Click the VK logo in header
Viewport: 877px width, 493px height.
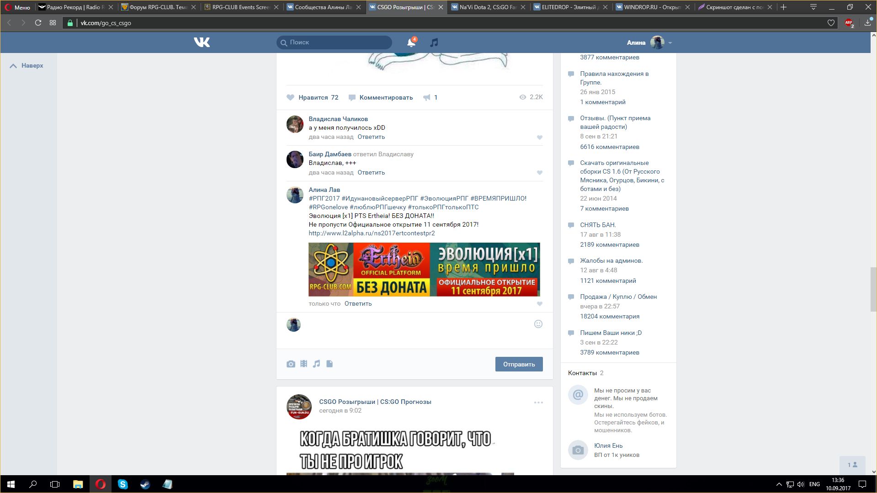coord(202,42)
